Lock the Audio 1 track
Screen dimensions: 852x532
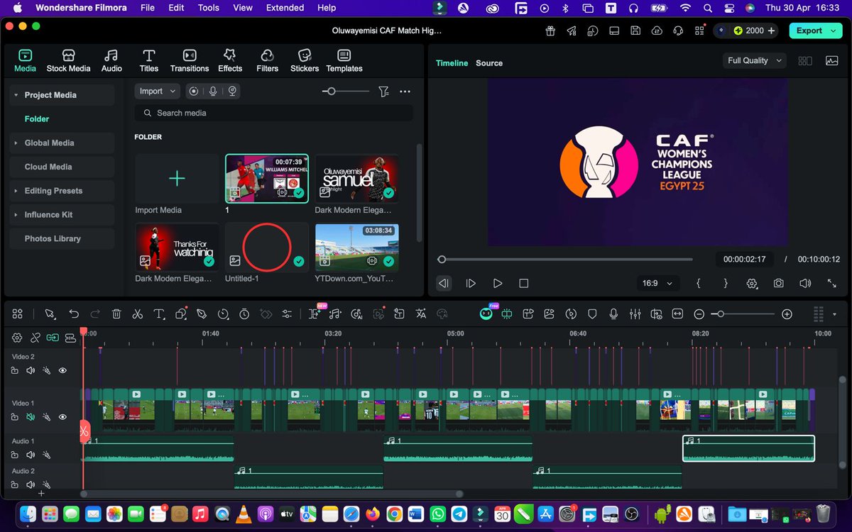tap(14, 455)
